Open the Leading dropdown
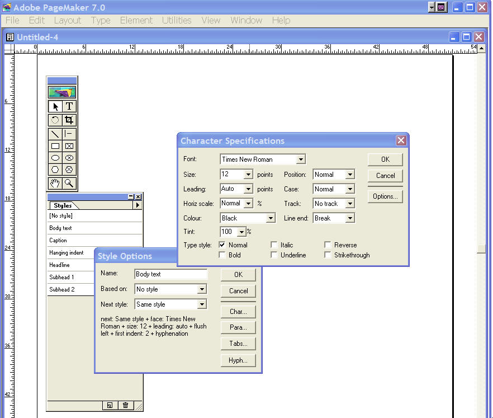This screenshot has width=493, height=418. (248, 189)
